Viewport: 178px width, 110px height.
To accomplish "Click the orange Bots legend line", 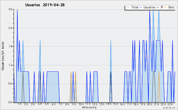I will [166, 7].
